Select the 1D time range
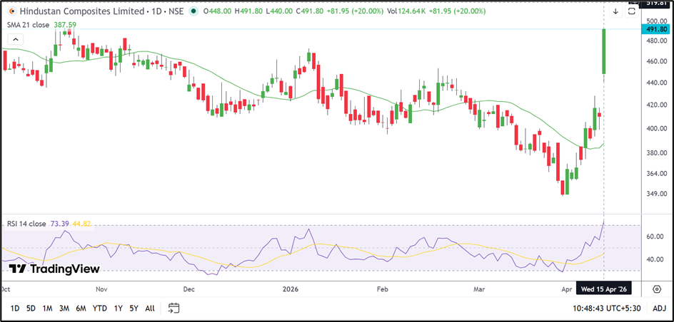Screen dimensions: 674x322 pyautogui.click(x=14, y=308)
